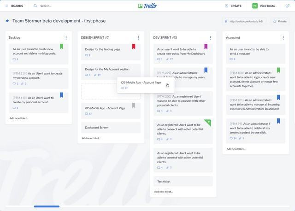Open the Test ticket card

tap(183, 182)
